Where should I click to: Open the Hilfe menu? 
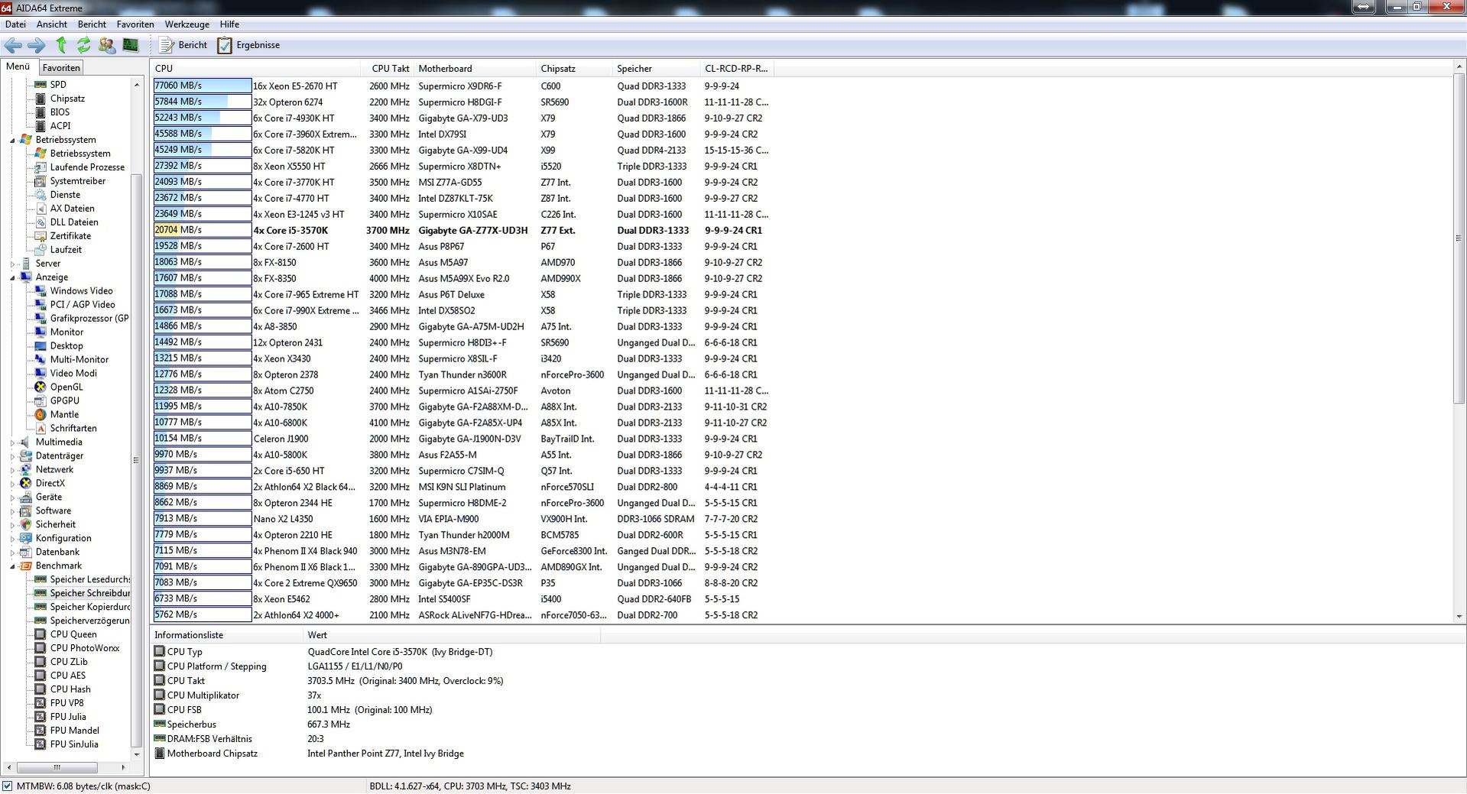229,24
